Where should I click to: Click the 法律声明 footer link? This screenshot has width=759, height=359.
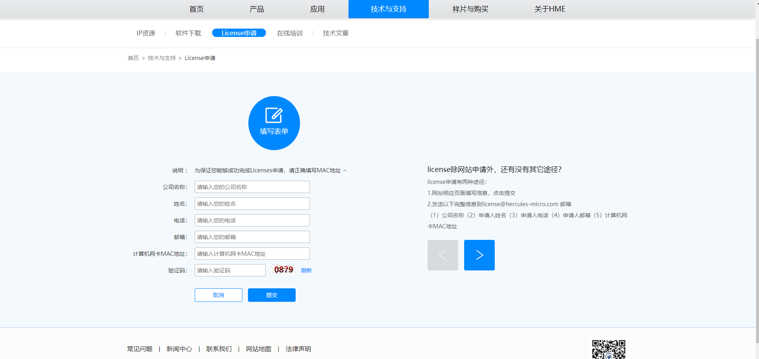[x=298, y=349]
